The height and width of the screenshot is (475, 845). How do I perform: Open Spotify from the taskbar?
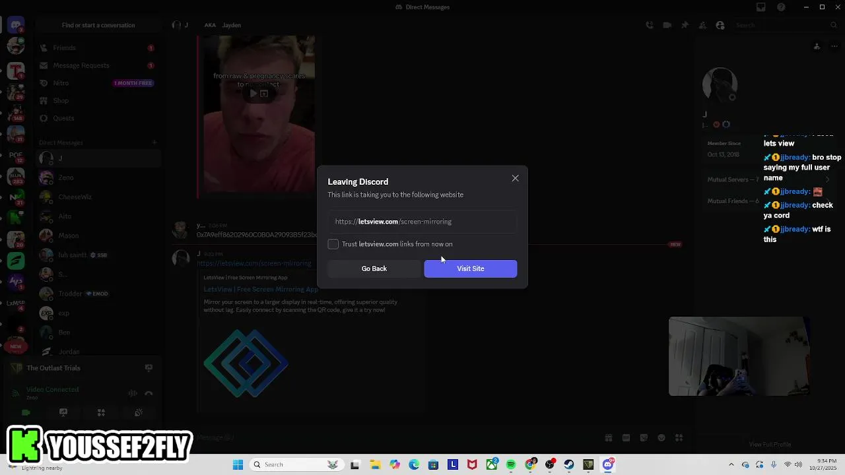511,464
